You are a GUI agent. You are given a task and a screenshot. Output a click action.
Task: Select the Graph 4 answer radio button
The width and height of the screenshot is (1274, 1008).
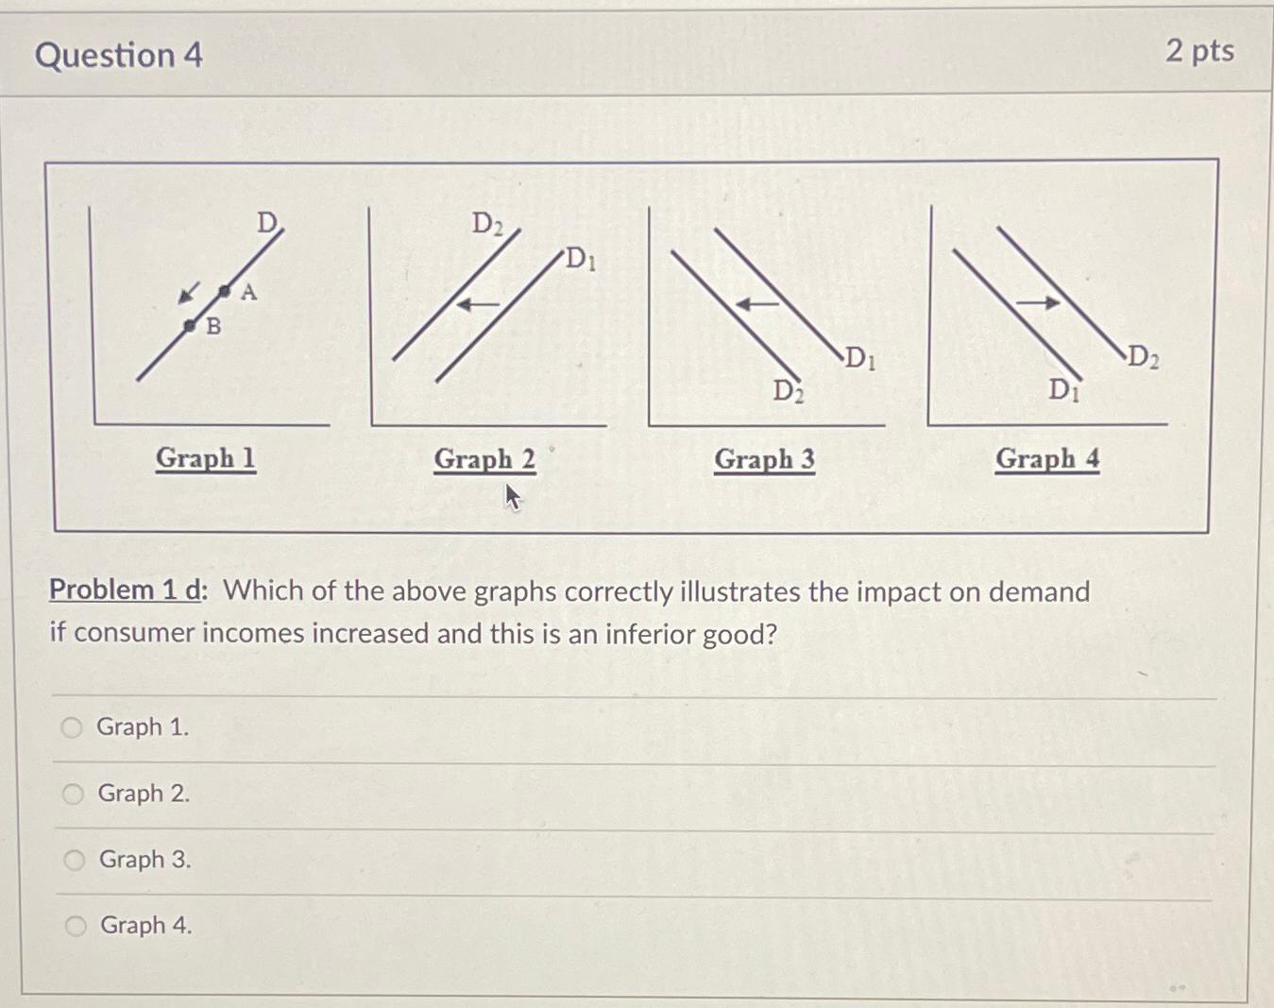pos(74,925)
